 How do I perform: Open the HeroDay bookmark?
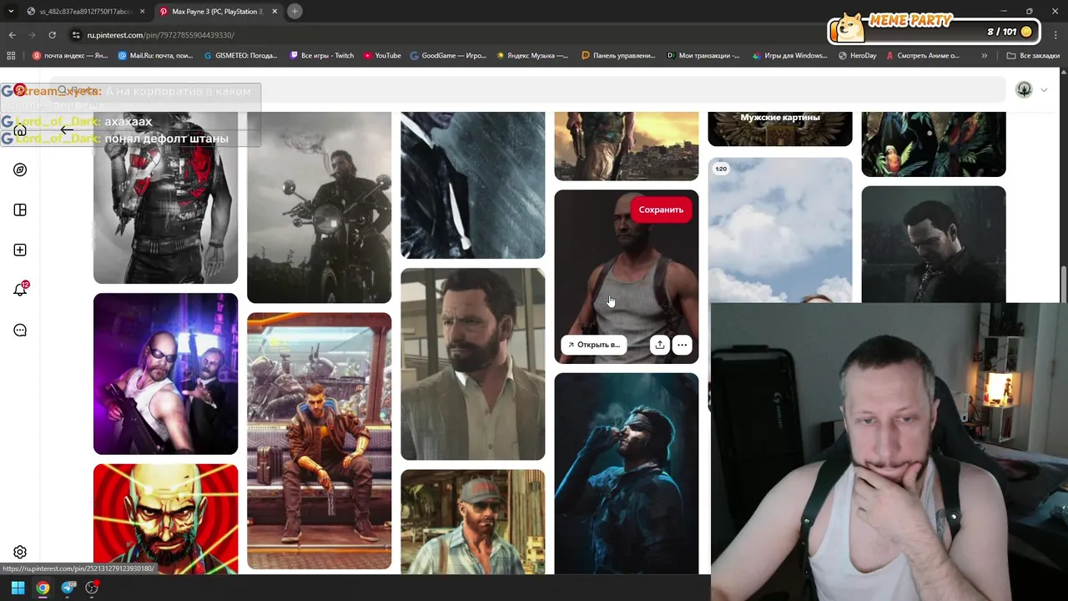[857, 55]
